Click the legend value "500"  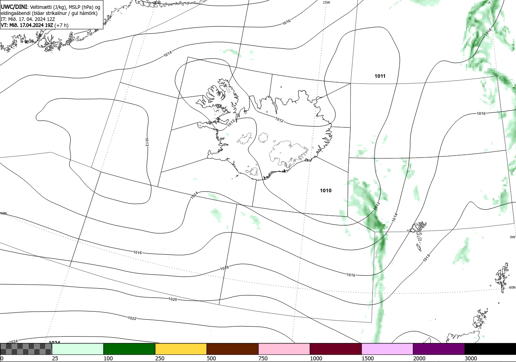pos(211,358)
